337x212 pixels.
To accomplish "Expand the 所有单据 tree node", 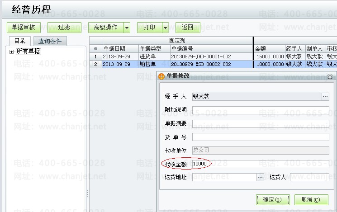I will click(11, 52).
